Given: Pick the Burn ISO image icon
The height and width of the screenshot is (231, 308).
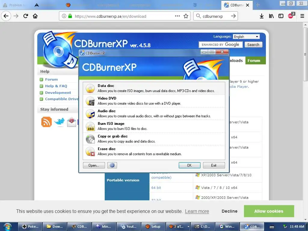Looking at the screenshot, I should point(90,126).
